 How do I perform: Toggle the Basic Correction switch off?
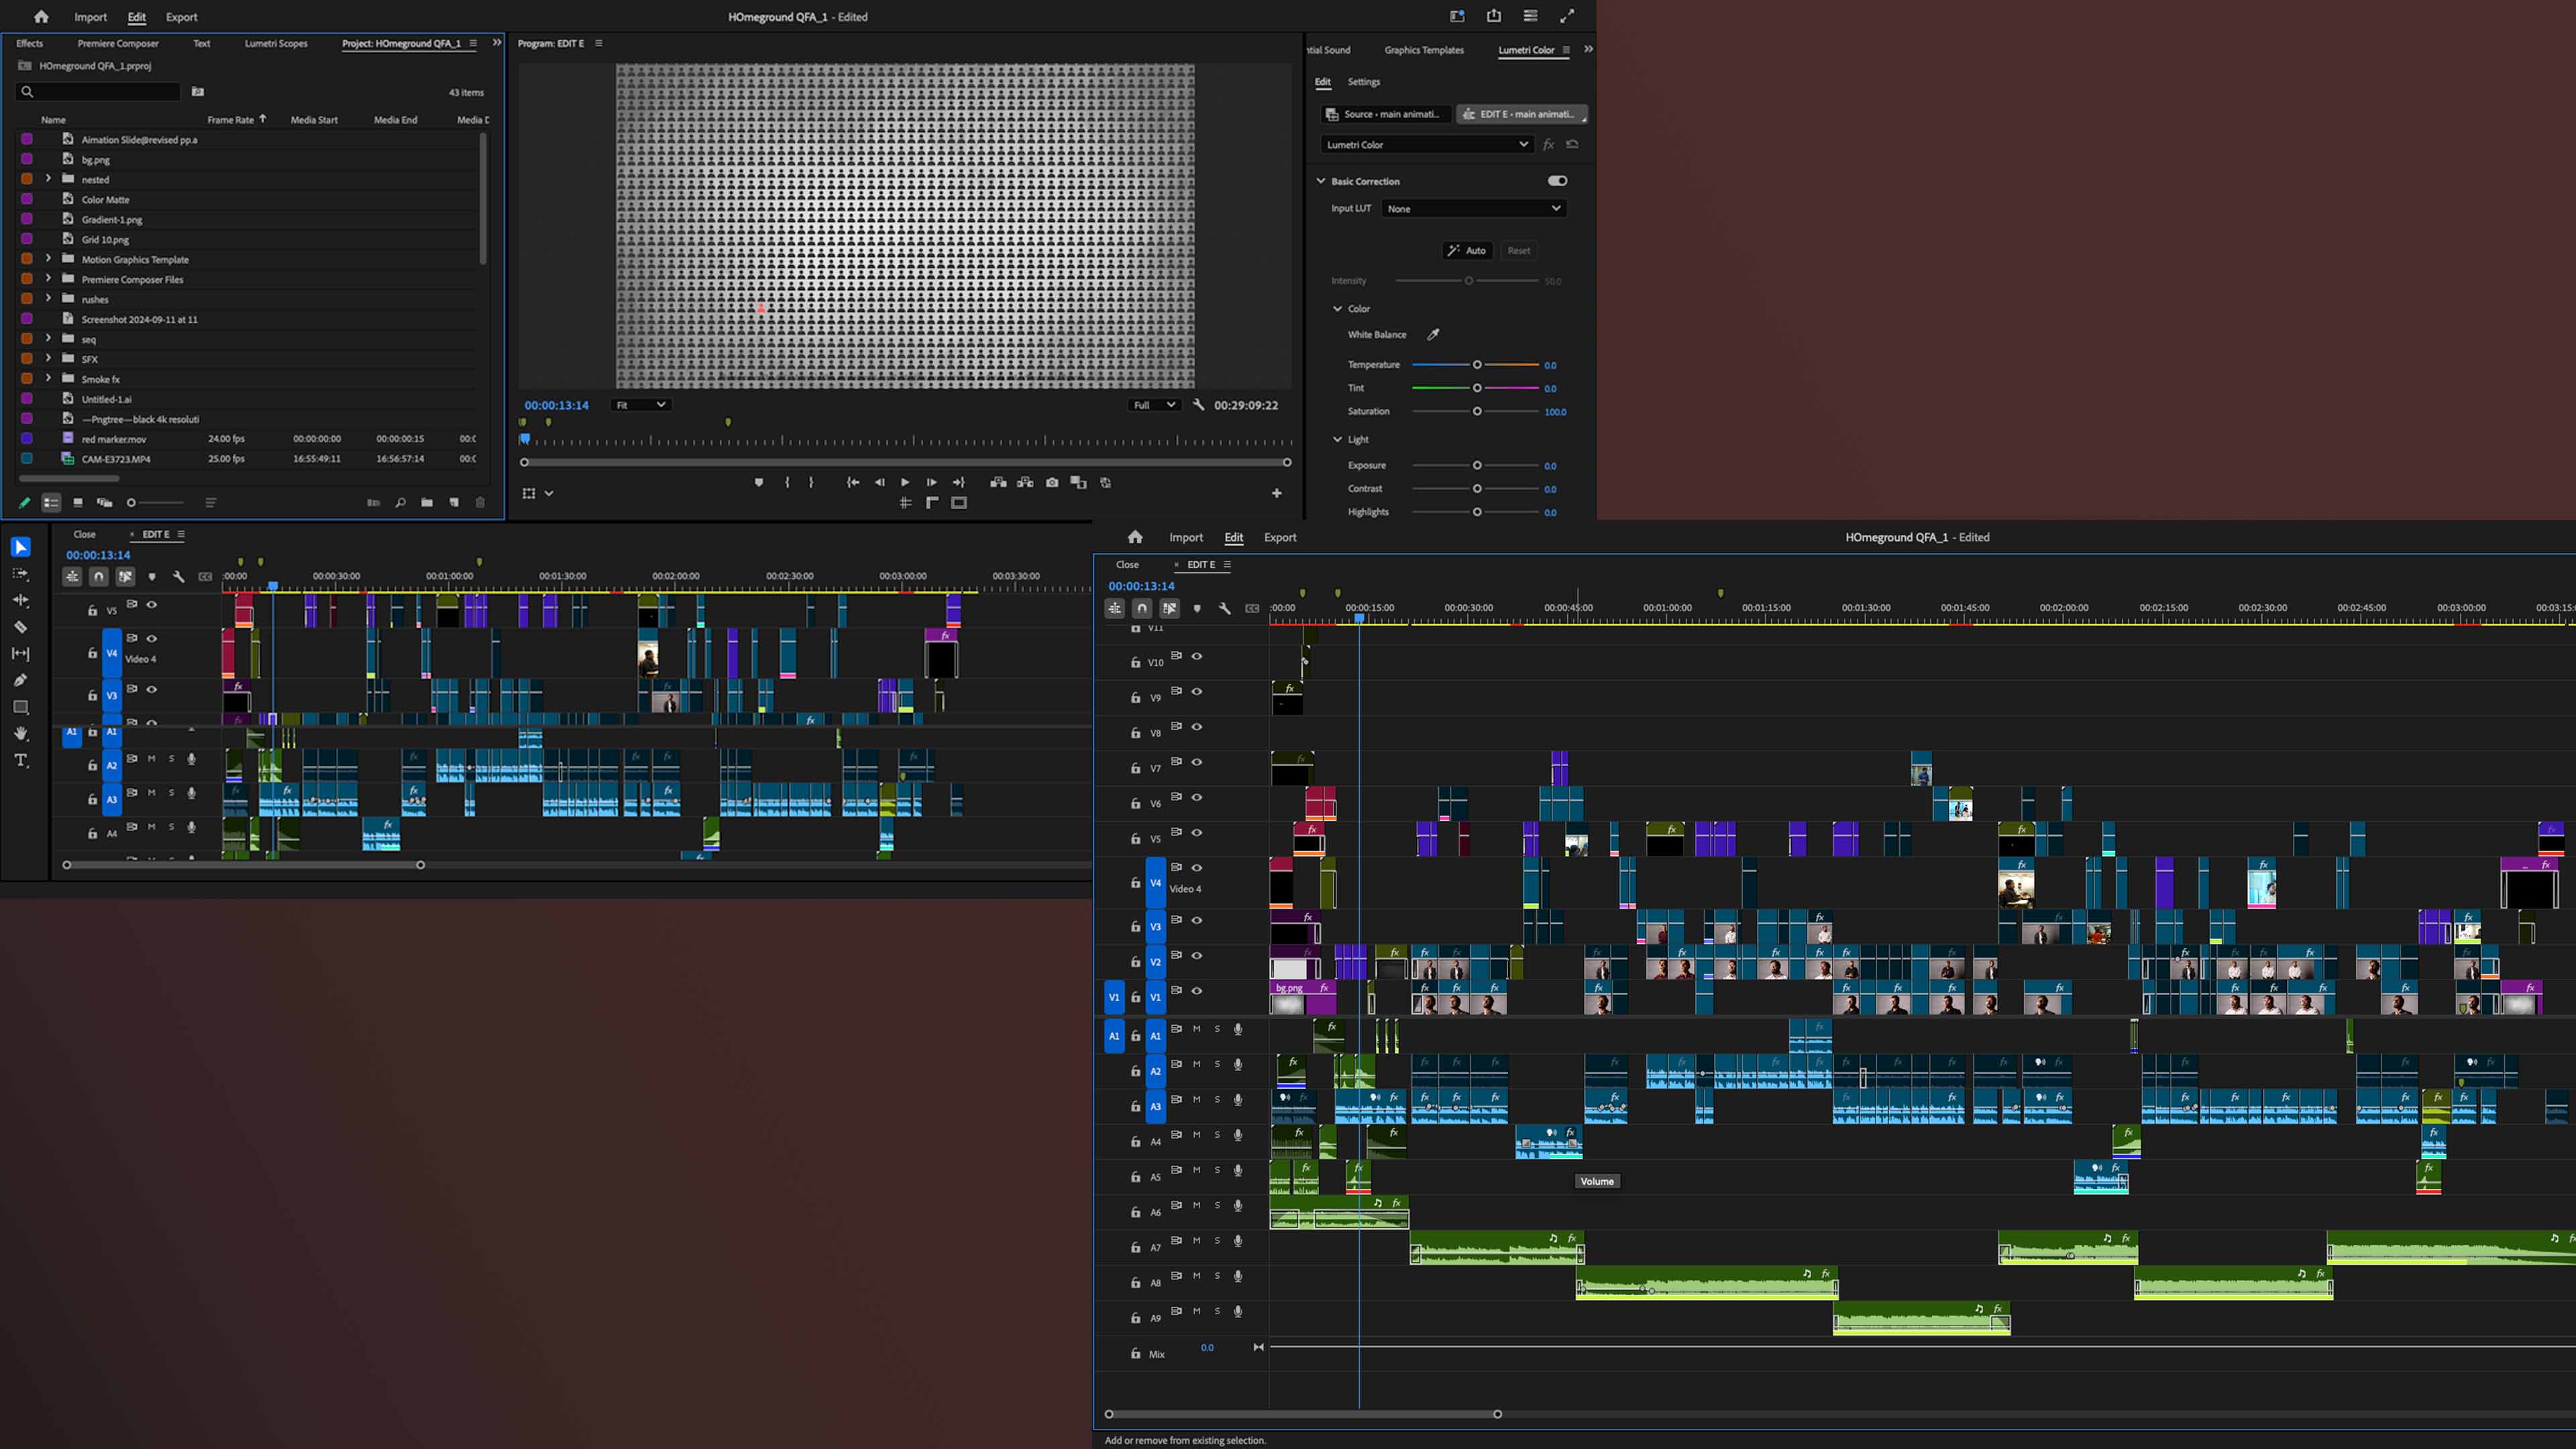[1557, 181]
